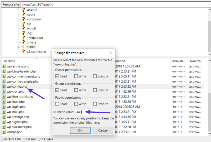Click the wp-config.php file icon

click(x=4, y=87)
